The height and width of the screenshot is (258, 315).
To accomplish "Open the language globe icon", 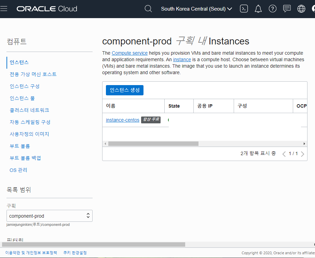I will coord(301,9).
